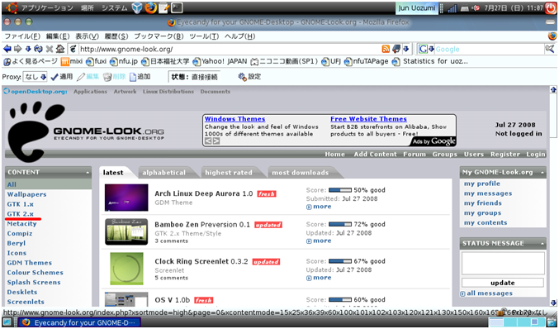The image size is (559, 329).
Task: Open the Compiz category
Action: pyautogui.click(x=20, y=234)
